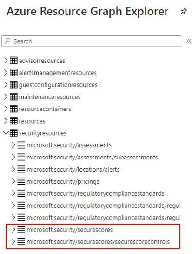Expand the microsoft.security/locations/alerts node
Image resolution: width=192 pixels, height=254 pixels.
click(13, 169)
